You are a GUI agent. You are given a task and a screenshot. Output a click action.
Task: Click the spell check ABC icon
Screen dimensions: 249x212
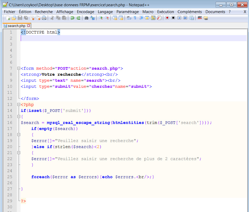point(200,18)
